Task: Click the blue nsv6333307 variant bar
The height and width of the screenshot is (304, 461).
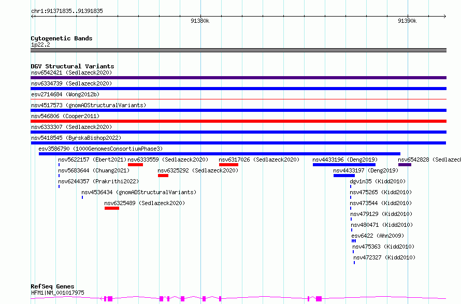Action: (x=238, y=132)
